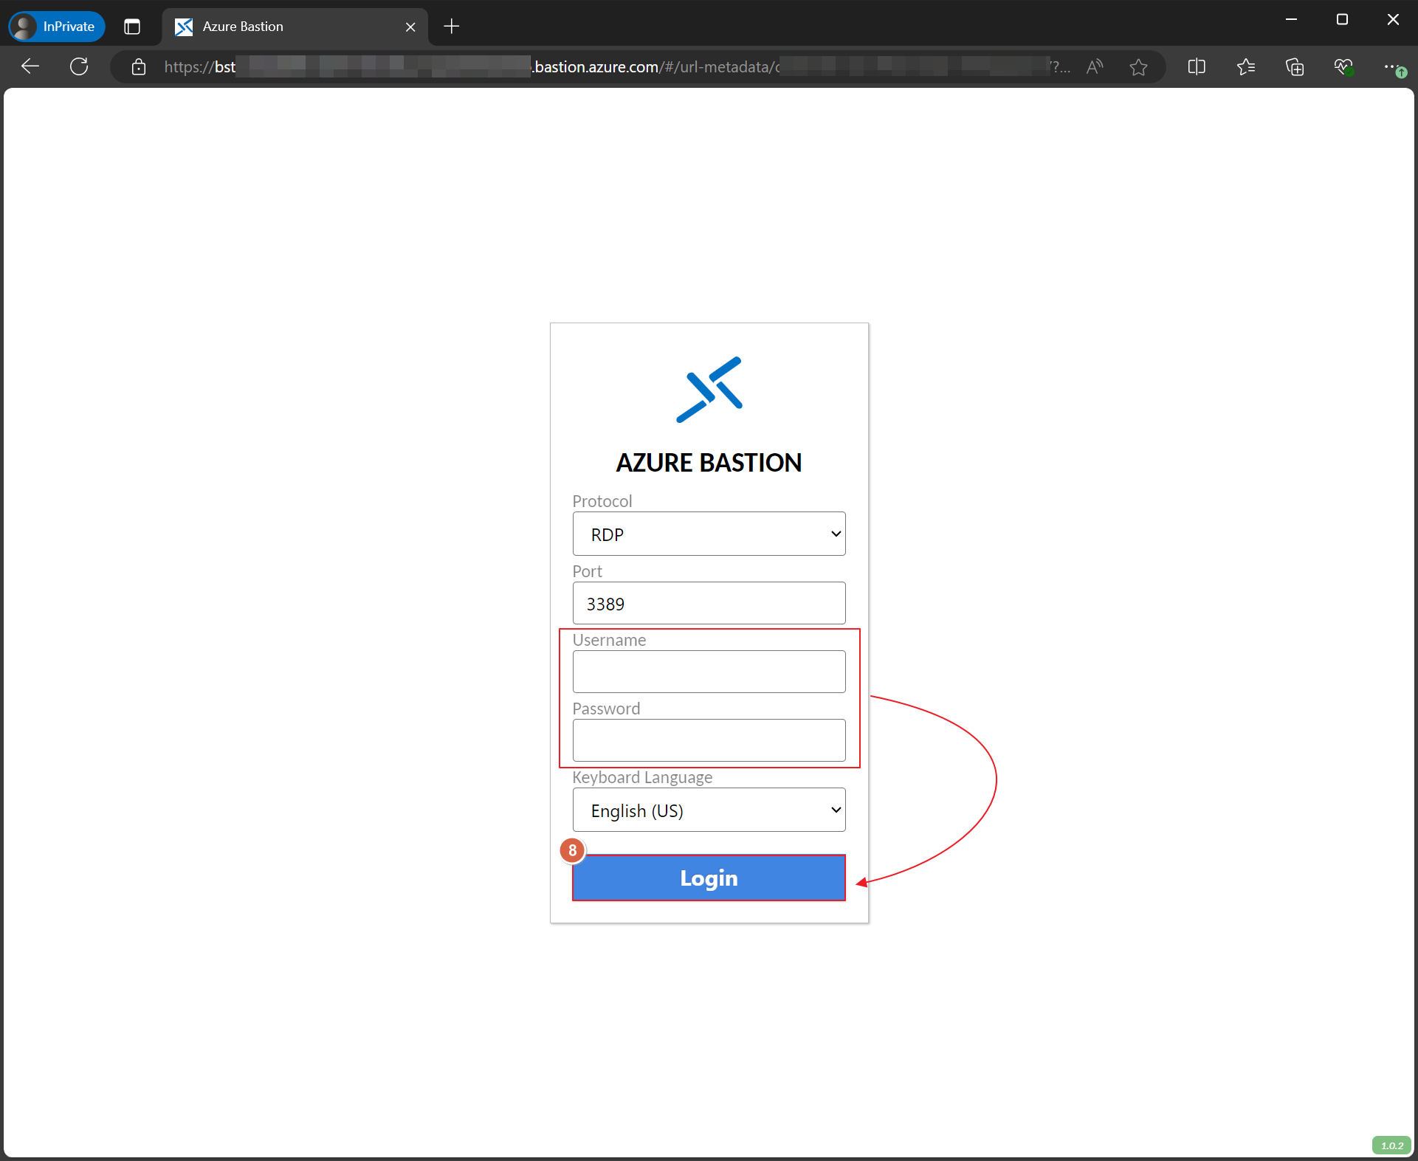Click the browser back arrow
This screenshot has height=1161, width=1418.
[30, 66]
